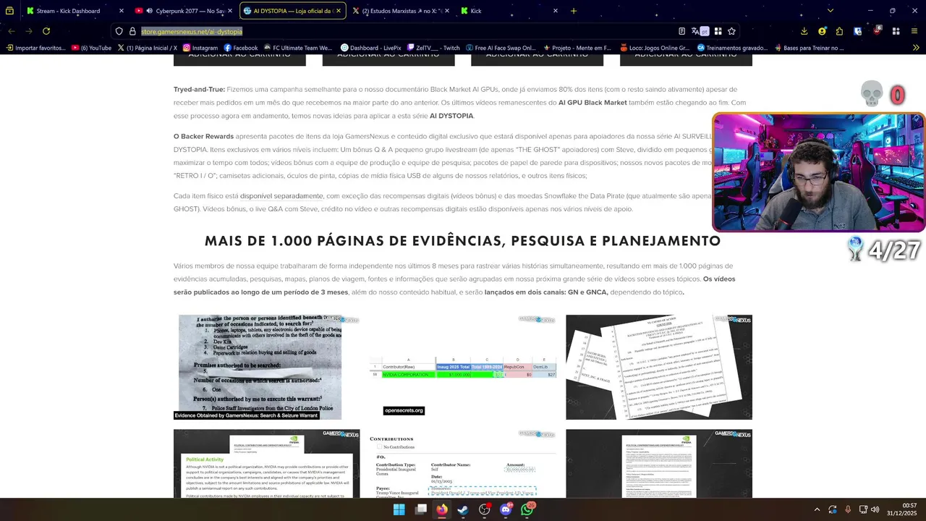The image size is (926, 521).
Task: Open the Windows Start menu
Action: coord(399,509)
